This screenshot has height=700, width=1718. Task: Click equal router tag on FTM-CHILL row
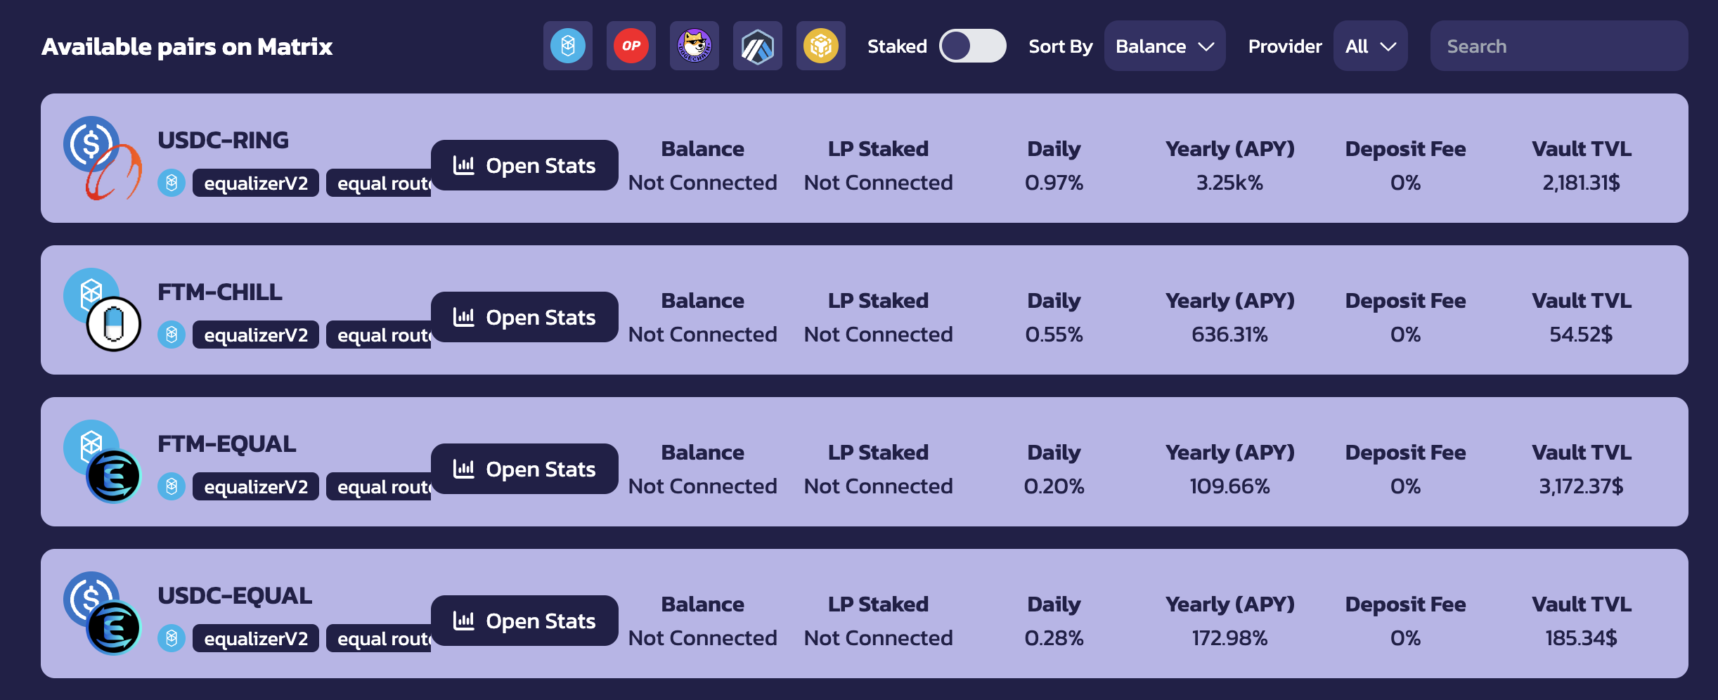380,335
